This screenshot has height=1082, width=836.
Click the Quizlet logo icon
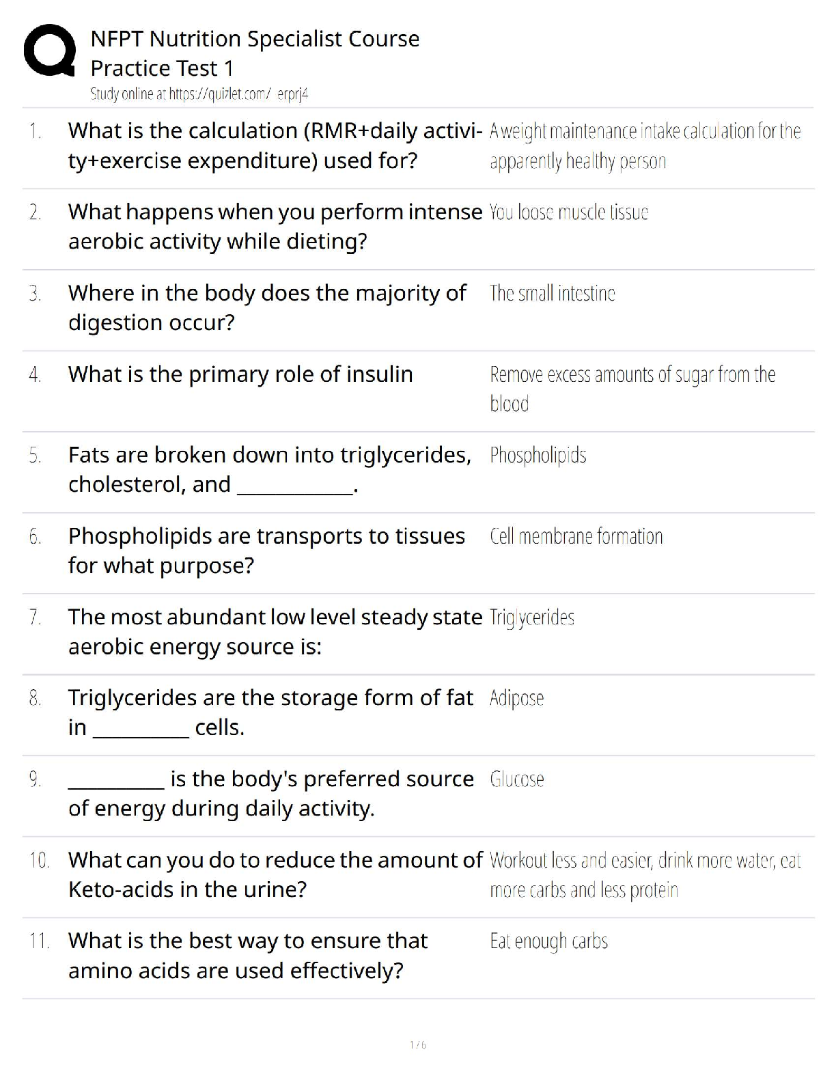click(49, 50)
